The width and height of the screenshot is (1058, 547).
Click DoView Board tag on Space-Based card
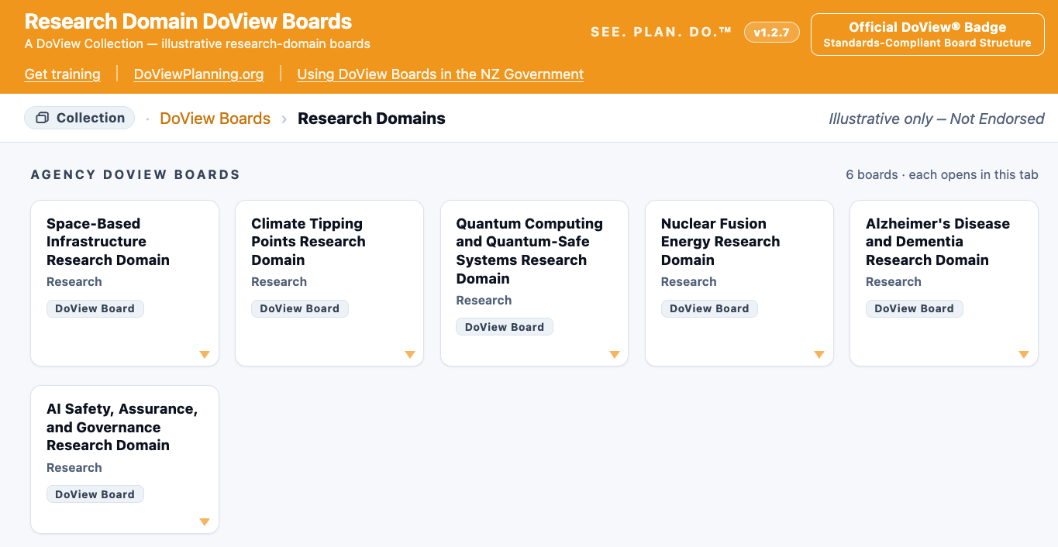click(95, 308)
